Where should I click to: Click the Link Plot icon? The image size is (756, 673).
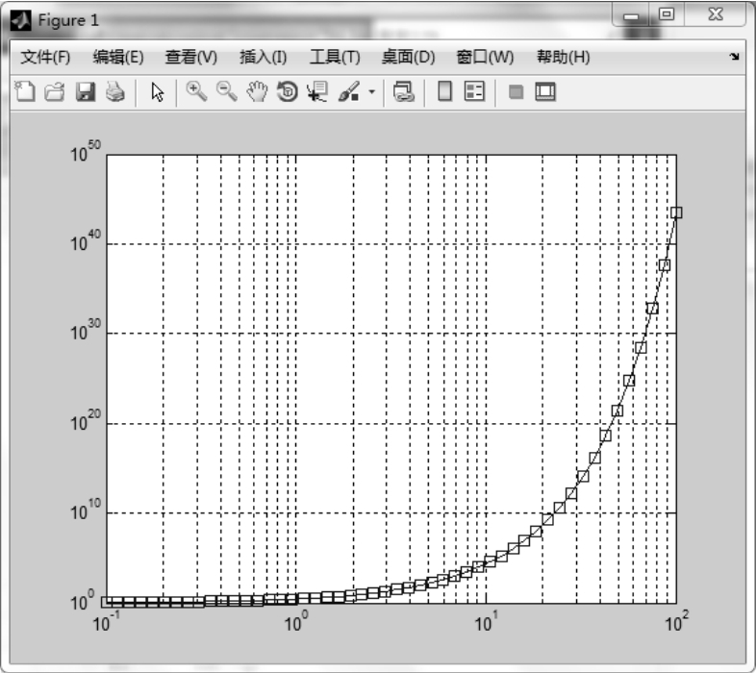[x=403, y=91]
